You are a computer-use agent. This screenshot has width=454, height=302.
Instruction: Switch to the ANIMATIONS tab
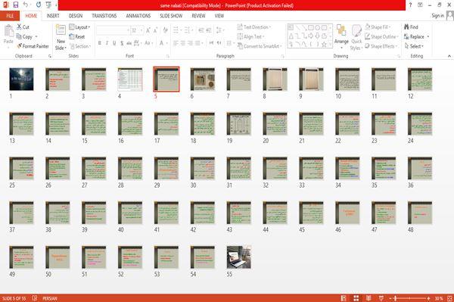click(x=138, y=16)
